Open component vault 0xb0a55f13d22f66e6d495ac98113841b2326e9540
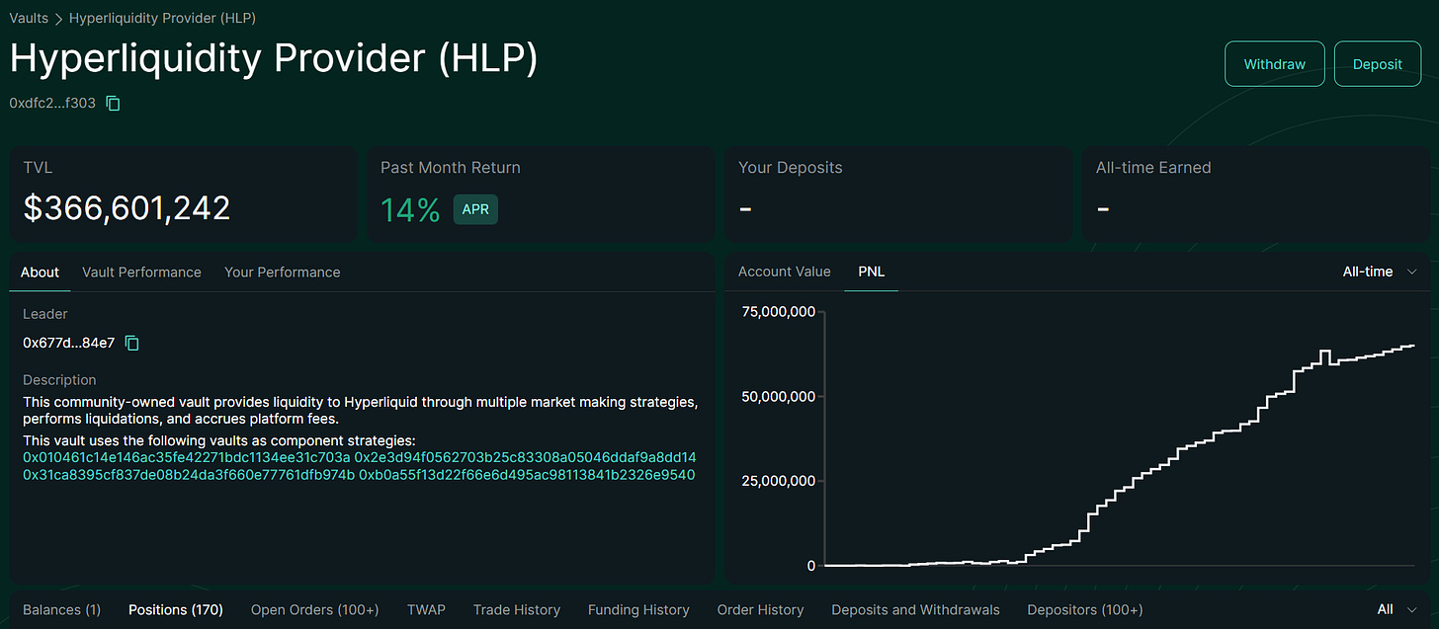Image resolution: width=1439 pixels, height=629 pixels. [527, 475]
